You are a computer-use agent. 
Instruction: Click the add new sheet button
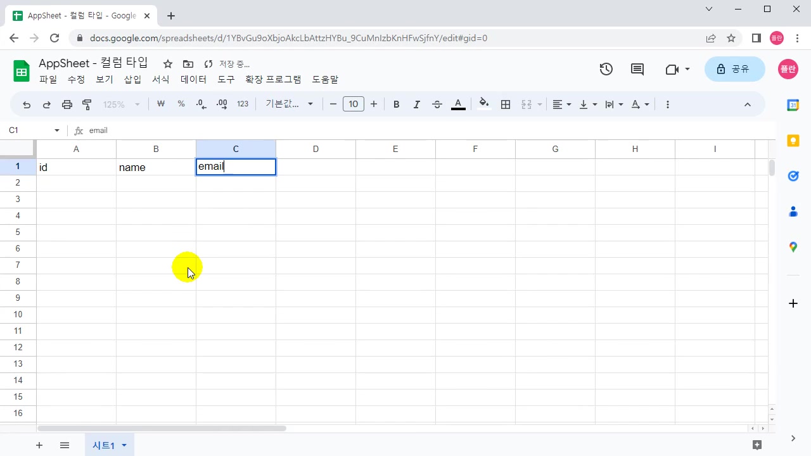39,445
